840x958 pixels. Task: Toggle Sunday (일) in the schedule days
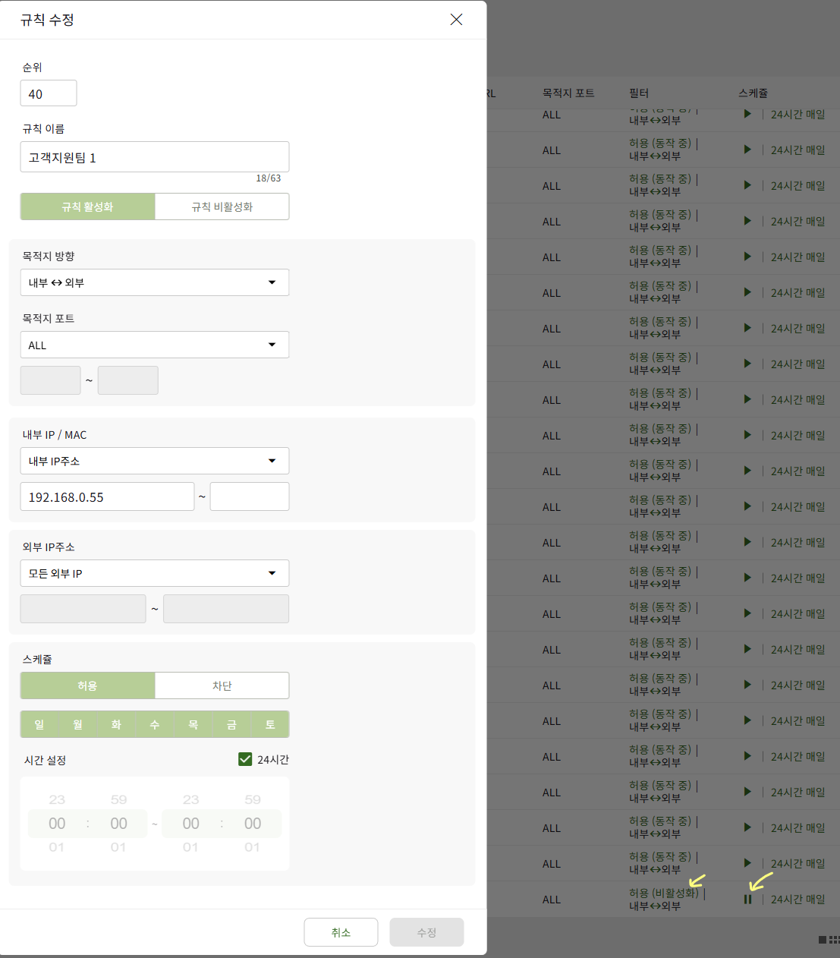point(39,725)
